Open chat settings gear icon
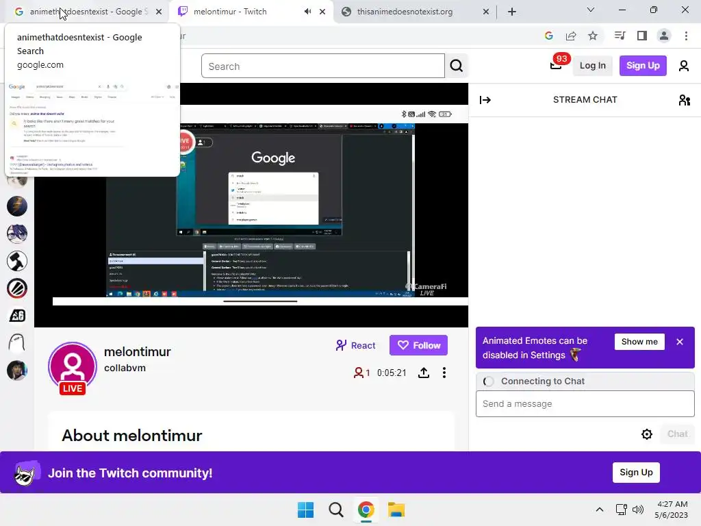 point(646,434)
